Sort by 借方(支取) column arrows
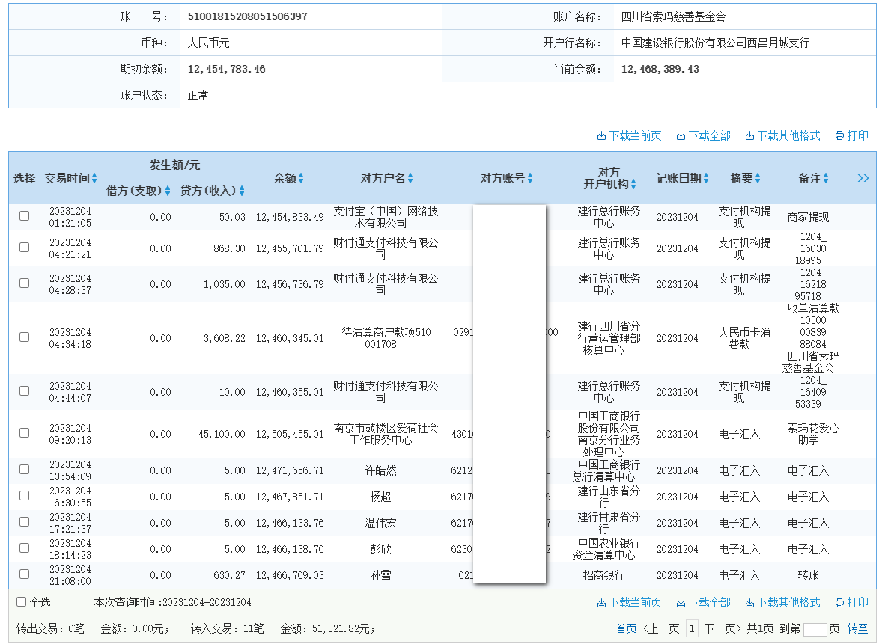 point(167,191)
